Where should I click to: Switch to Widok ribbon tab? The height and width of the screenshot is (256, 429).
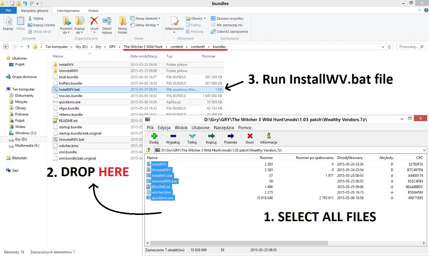93,11
